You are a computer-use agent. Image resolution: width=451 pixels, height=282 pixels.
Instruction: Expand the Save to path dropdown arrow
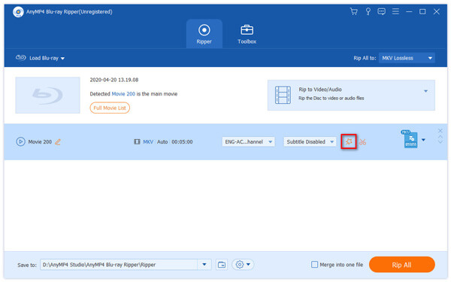tap(204, 265)
